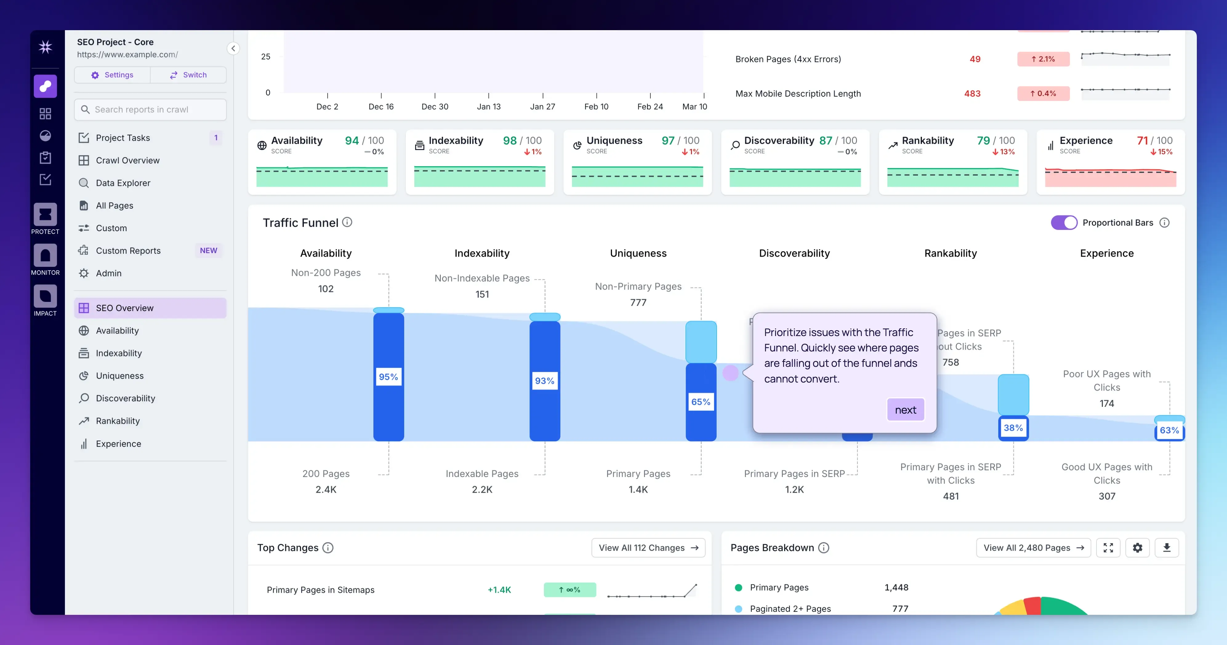Download the Pages Breakdown data
Image resolution: width=1227 pixels, height=645 pixels.
coord(1166,547)
